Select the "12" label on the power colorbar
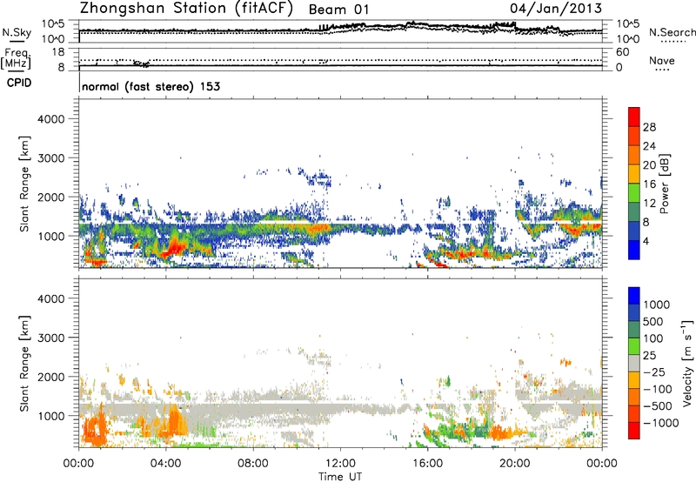Image resolution: width=696 pixels, height=482 pixels. [x=649, y=204]
